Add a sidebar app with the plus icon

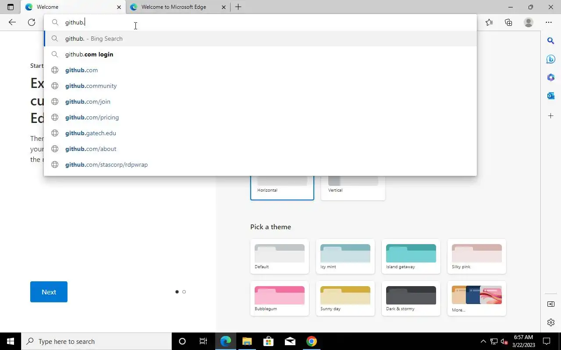[x=551, y=116]
